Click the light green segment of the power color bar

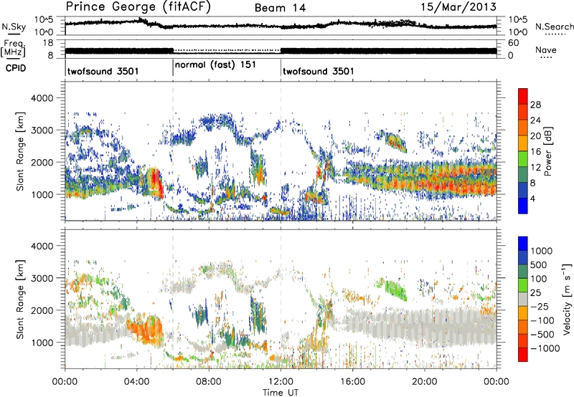click(x=523, y=159)
